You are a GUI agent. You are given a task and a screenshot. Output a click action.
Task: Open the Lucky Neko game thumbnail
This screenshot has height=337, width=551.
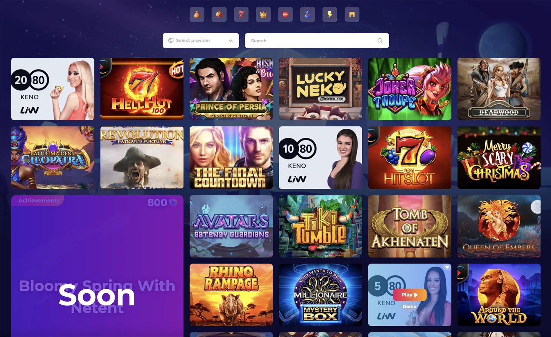[320, 89]
